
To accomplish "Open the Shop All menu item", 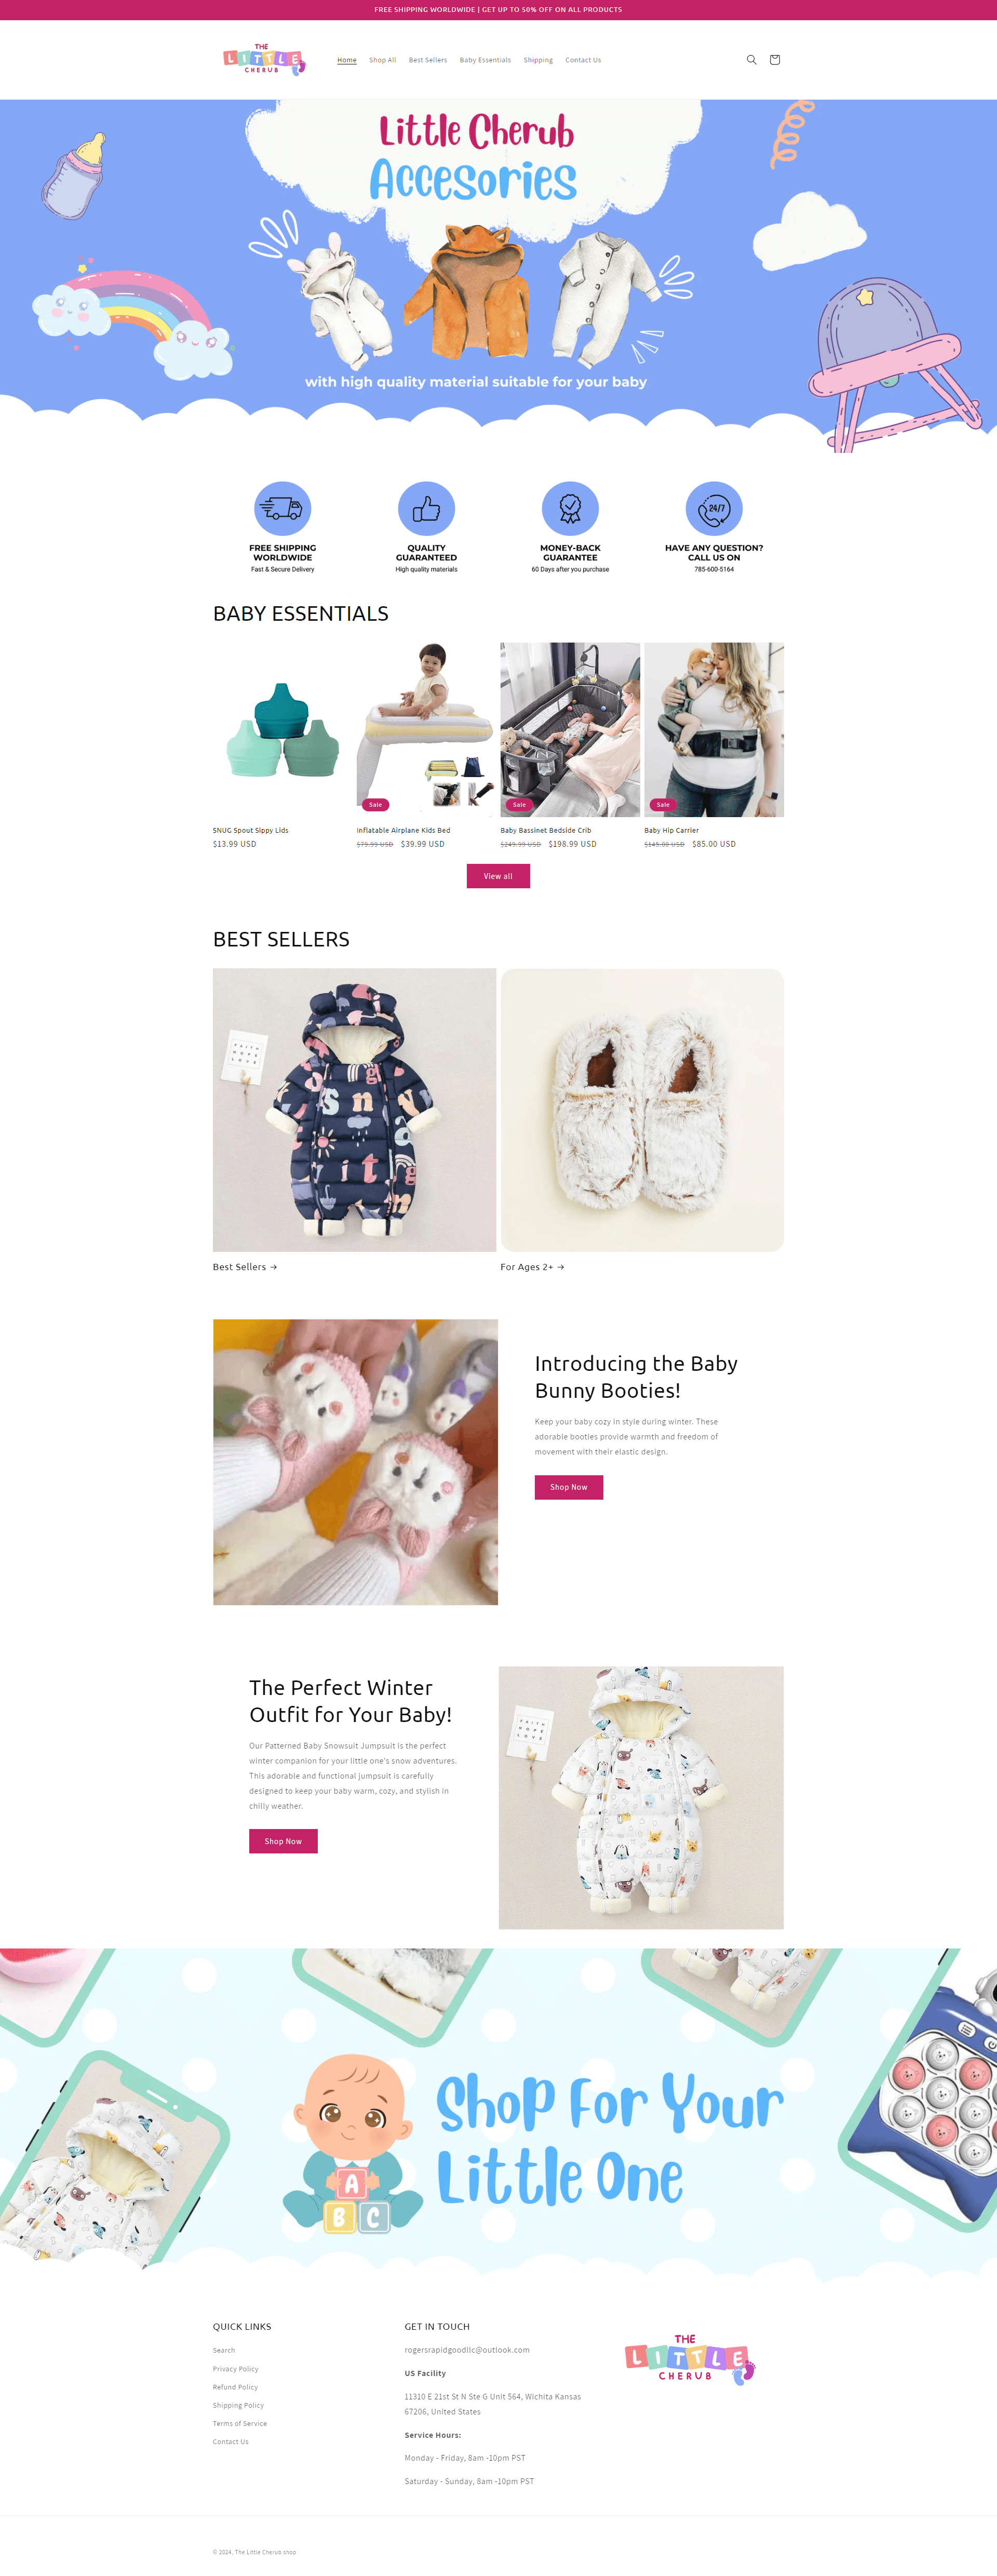I will 382,60.
